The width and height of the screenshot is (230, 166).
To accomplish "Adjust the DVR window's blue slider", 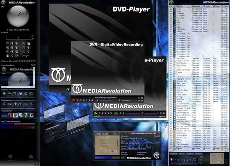I will (107, 100).
